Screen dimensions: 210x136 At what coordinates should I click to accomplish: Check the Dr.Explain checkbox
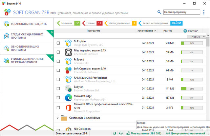coord(58,43)
